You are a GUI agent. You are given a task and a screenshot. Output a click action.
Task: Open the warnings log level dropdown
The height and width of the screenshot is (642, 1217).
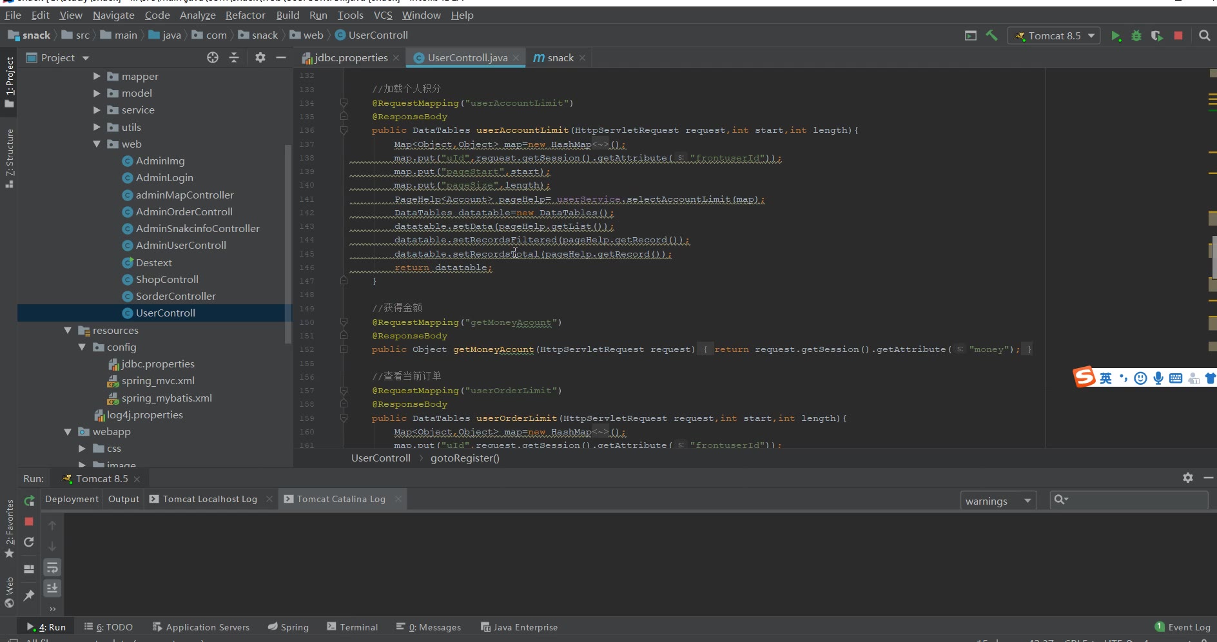[x=998, y=501]
